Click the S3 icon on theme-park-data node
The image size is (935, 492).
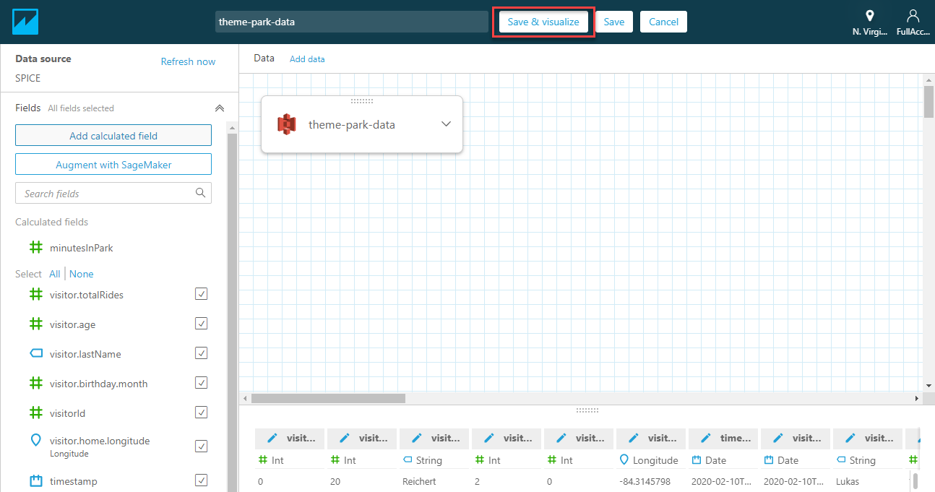coord(287,124)
